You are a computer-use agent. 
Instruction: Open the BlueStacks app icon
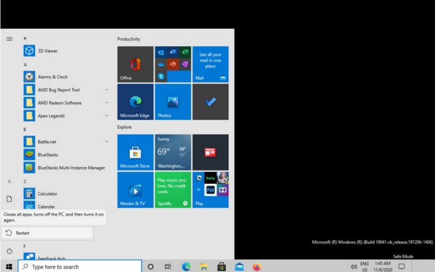tap(29, 154)
